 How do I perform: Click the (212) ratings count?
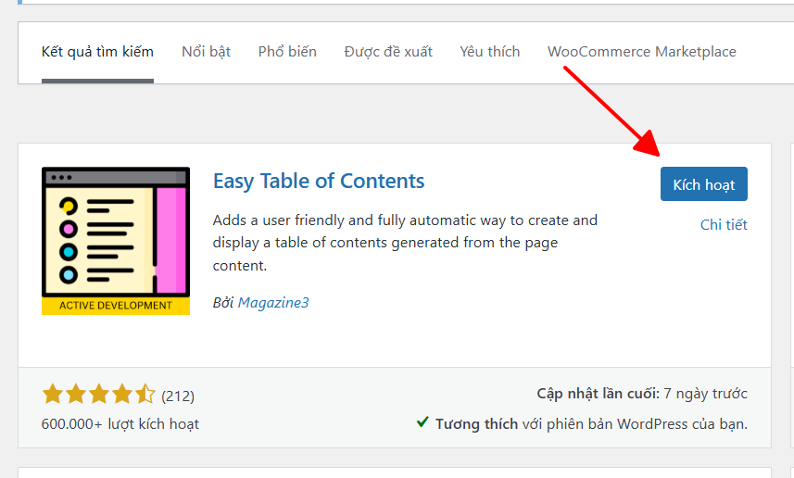[178, 396]
